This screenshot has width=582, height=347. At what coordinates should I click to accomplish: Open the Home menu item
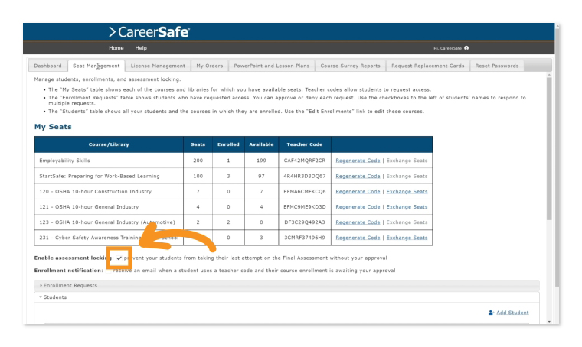click(116, 48)
